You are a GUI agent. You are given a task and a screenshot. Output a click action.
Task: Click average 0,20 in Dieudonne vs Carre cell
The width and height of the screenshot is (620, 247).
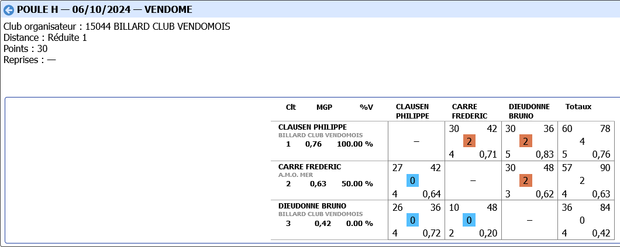pyautogui.click(x=488, y=233)
